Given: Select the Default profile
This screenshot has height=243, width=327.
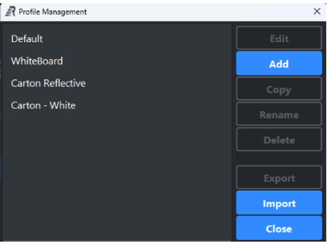Looking at the screenshot, I should click(x=27, y=39).
